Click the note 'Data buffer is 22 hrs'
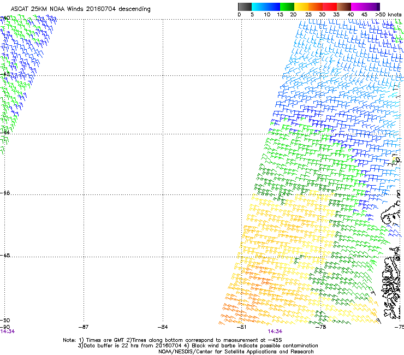The width and height of the screenshot is (404, 355). (x=105, y=346)
